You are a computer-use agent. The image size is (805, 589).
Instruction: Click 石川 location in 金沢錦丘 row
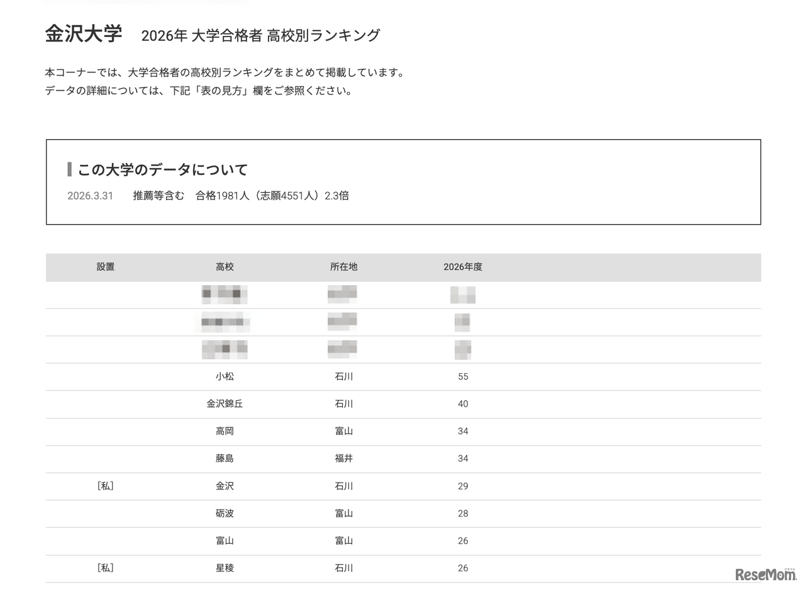(343, 404)
